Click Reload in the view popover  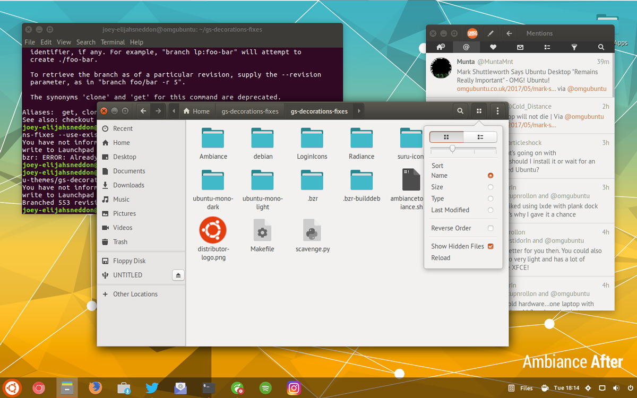point(441,258)
